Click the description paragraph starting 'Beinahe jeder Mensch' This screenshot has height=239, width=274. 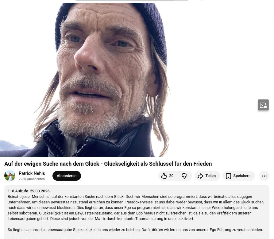(x=136, y=207)
